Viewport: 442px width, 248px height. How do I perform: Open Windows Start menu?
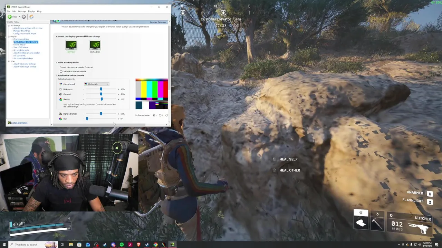point(4,245)
